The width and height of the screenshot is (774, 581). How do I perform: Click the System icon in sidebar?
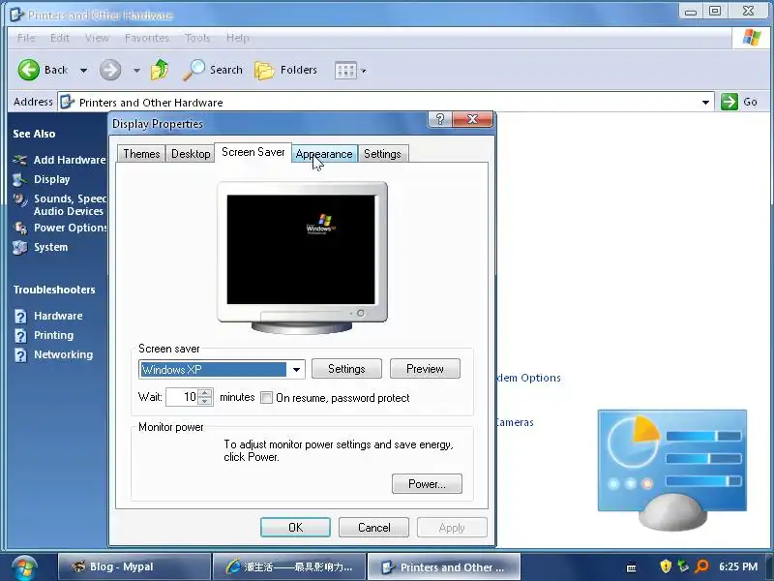(19, 247)
